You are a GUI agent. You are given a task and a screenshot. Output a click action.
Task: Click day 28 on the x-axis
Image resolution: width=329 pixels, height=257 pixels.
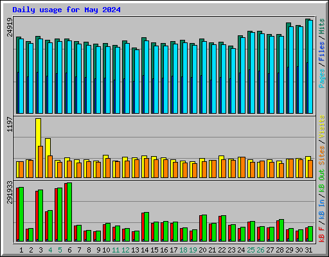(280, 250)
